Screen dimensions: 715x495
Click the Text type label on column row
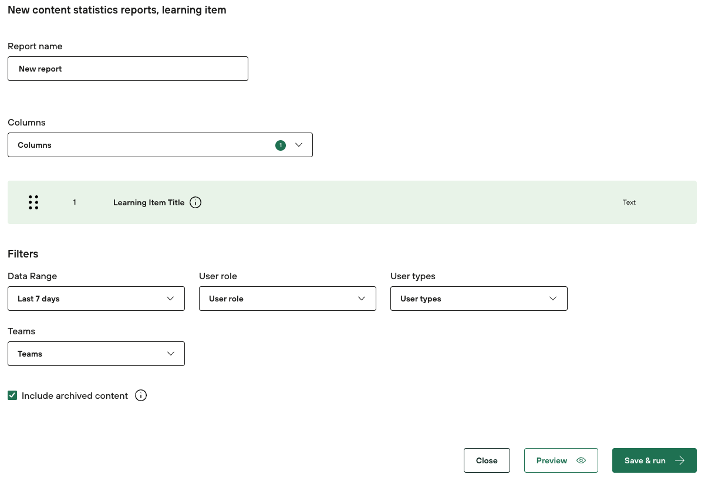click(629, 202)
